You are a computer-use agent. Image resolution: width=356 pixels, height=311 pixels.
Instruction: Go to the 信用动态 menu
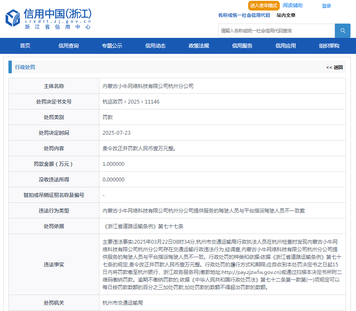coord(155,46)
